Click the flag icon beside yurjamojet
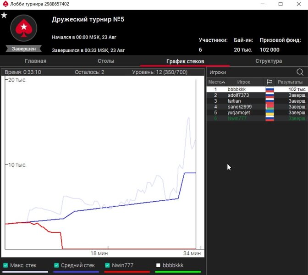This screenshot has height=275, width=308. point(269,113)
